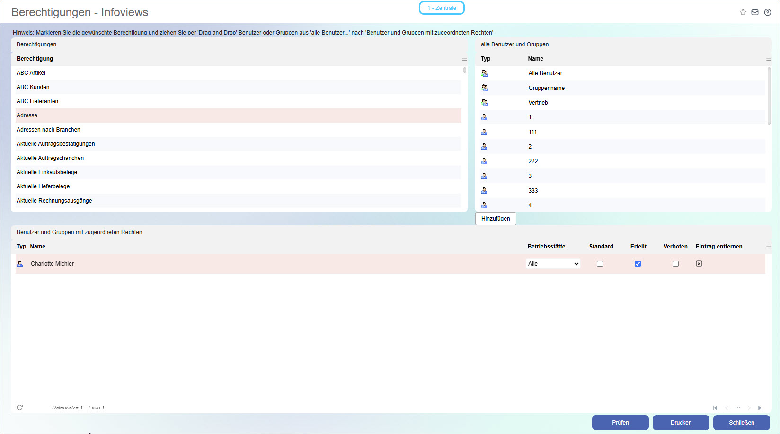Uncheck Erteilt for Charlotte Michler
780x434 pixels.
pos(638,264)
